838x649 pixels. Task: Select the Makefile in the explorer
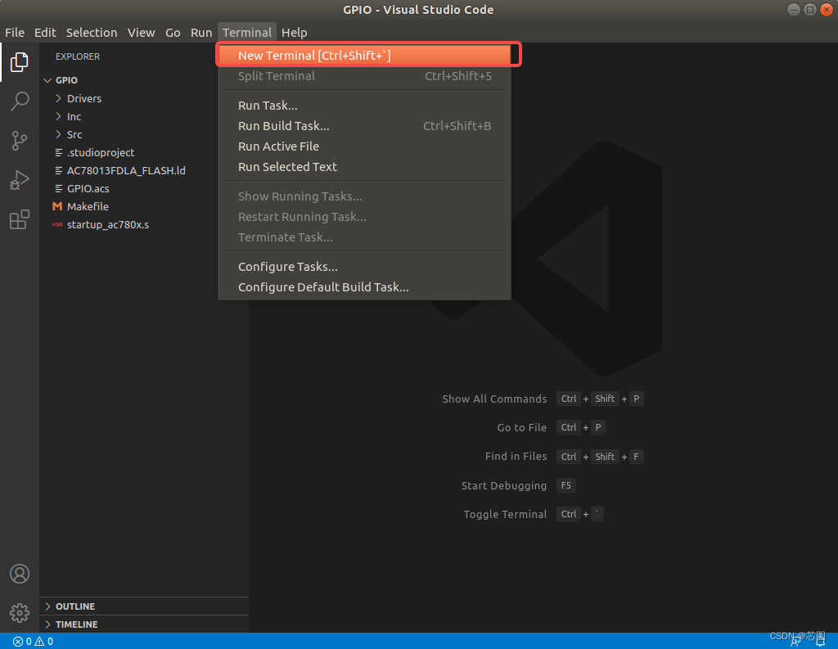[87, 206]
